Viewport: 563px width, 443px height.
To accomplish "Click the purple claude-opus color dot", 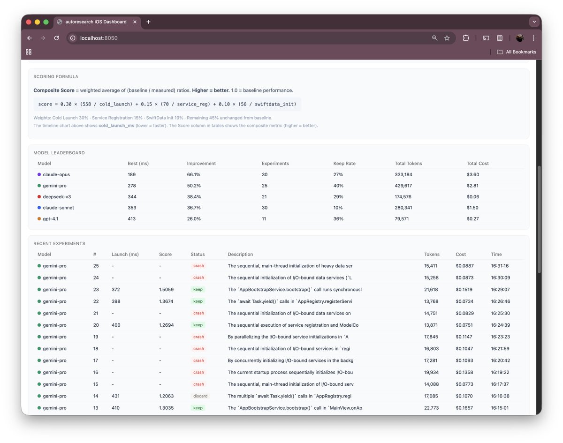I will pyautogui.click(x=39, y=174).
